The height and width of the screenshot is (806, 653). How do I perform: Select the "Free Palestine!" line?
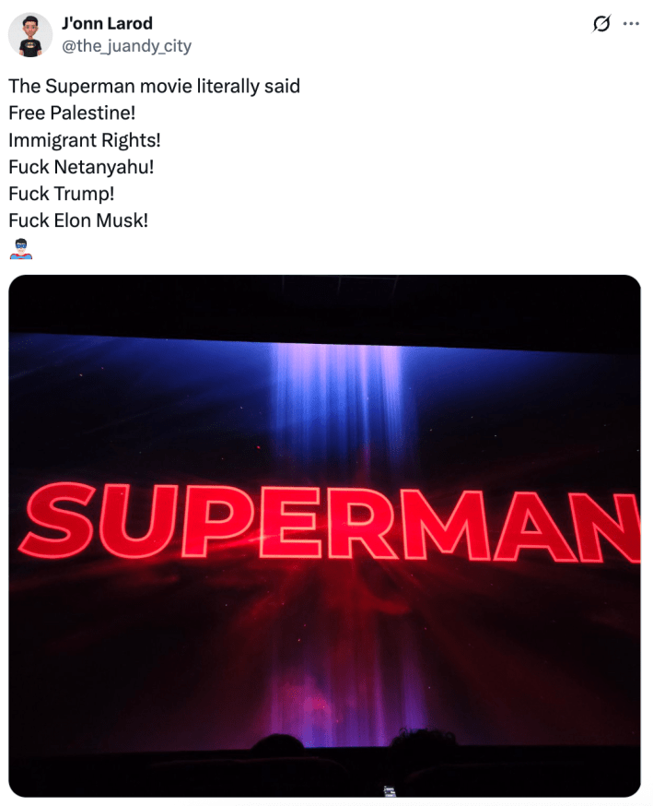pos(72,113)
